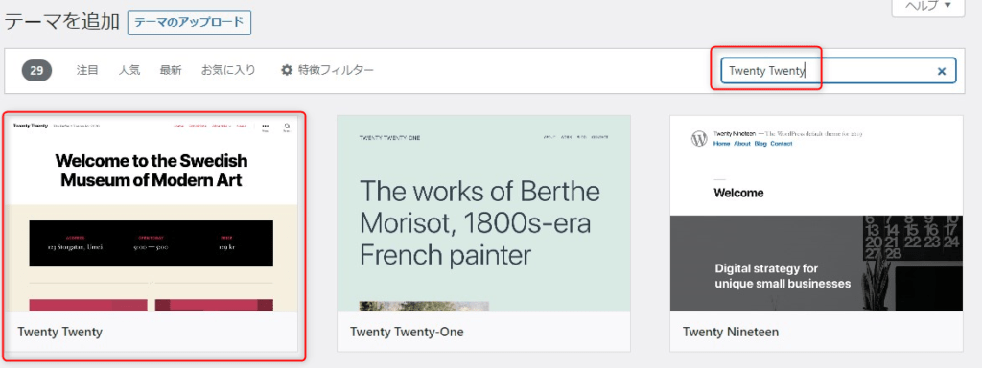
Task: Click the search icon in Twenty Twenty preview
Action: [x=287, y=126]
